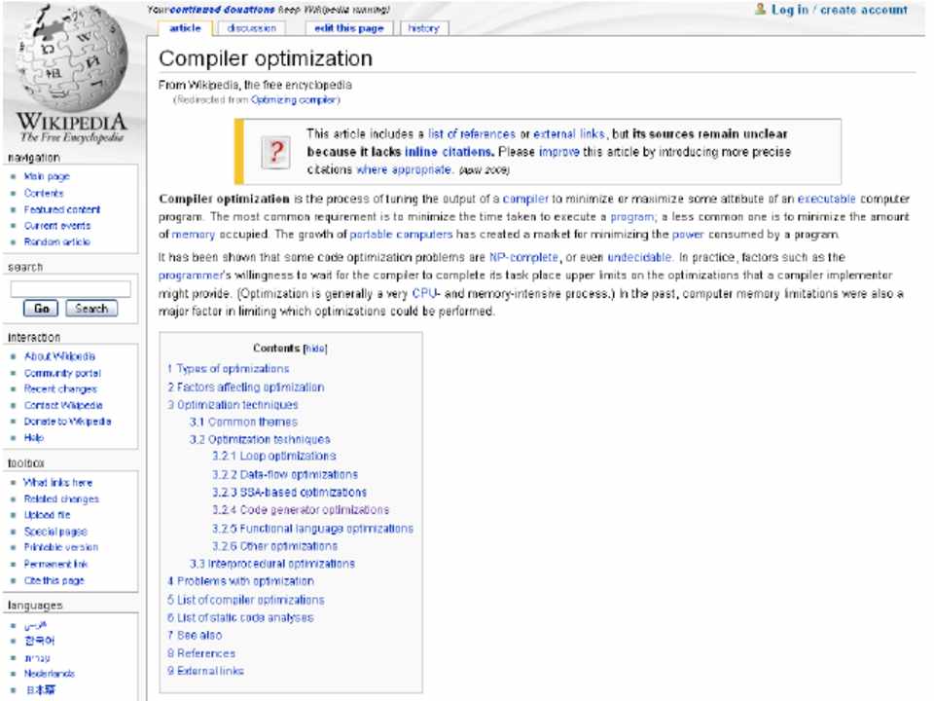Open Log in / create account link
Viewport: 934px width, 701px height.
click(839, 10)
